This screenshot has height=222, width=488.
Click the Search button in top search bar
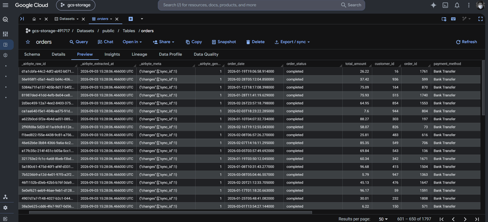(351, 5)
